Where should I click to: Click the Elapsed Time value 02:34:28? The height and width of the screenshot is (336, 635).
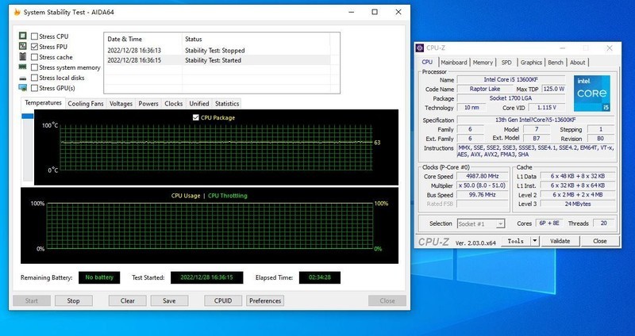click(x=320, y=278)
